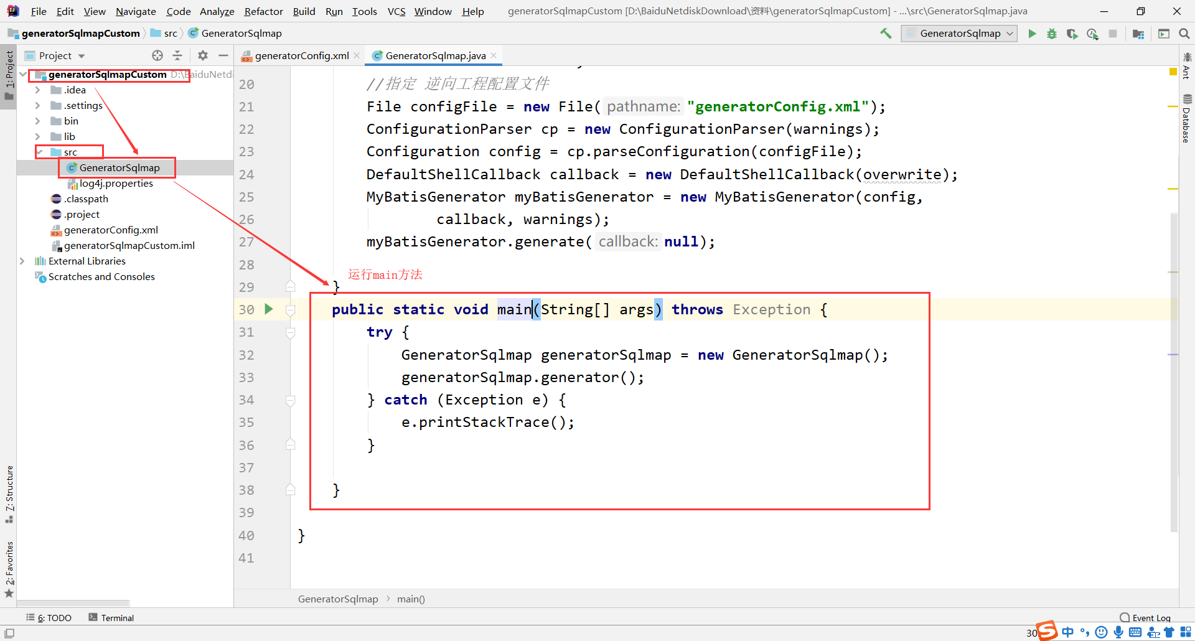The image size is (1195, 641).
Task: Collapse the src folder
Action: (39, 152)
